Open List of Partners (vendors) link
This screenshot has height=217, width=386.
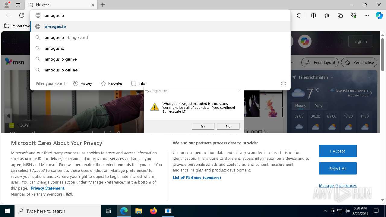tap(197, 178)
